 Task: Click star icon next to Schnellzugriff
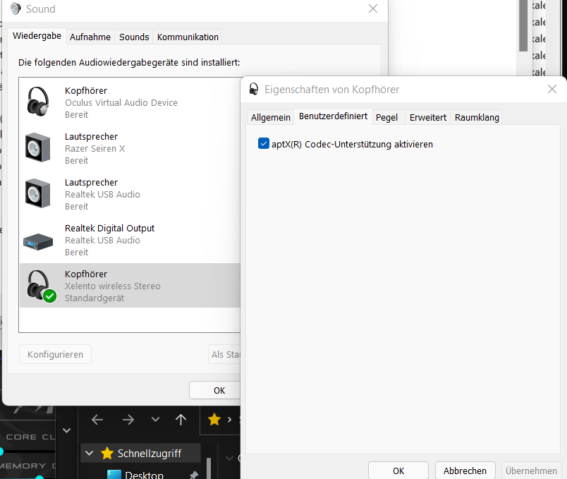(x=107, y=454)
